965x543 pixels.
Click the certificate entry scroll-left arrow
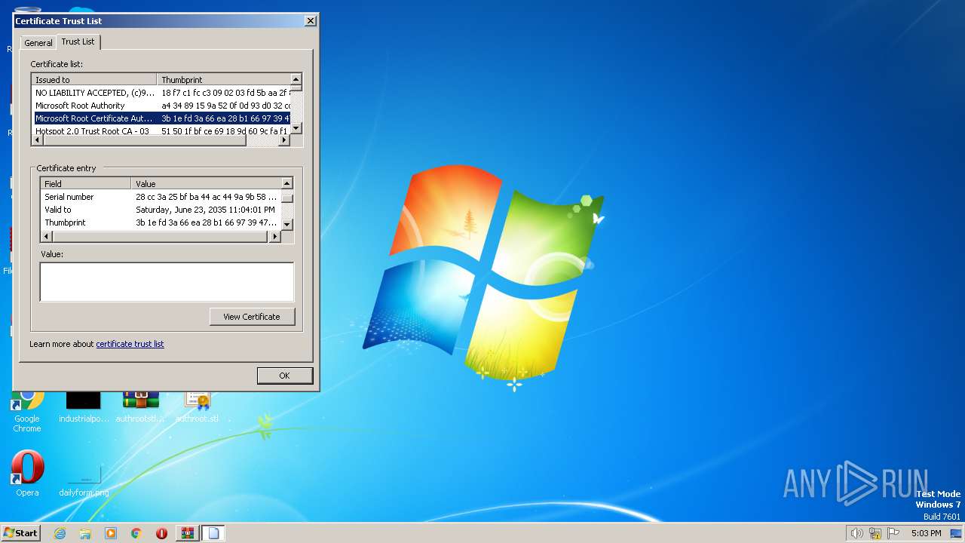pyautogui.click(x=47, y=237)
